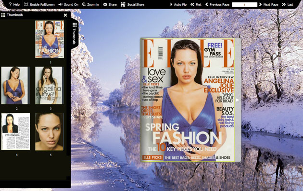Go to the Previous Page

[x=217, y=4]
